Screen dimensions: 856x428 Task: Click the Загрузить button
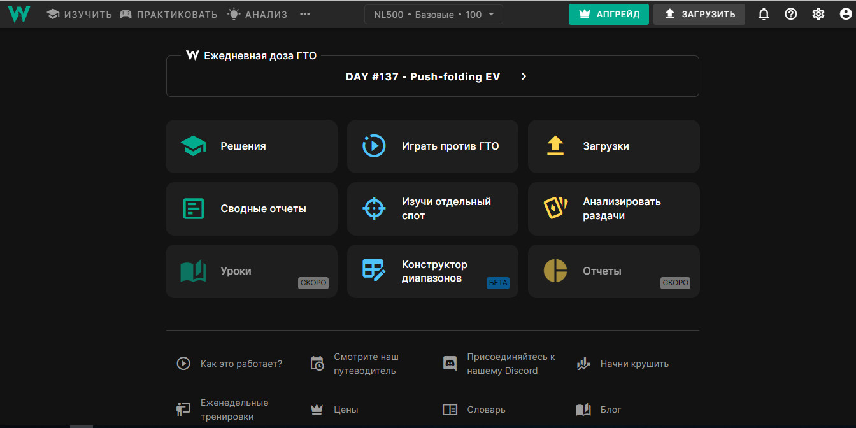699,14
